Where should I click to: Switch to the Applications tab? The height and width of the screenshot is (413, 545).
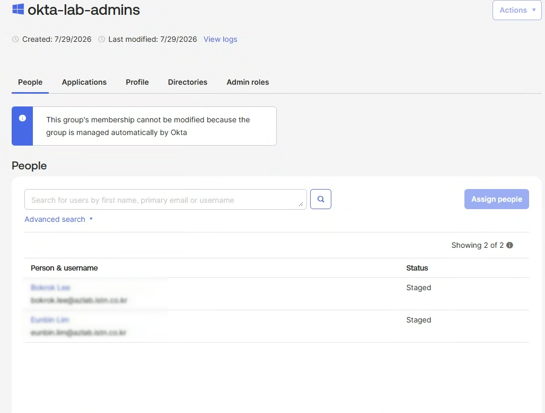84,82
